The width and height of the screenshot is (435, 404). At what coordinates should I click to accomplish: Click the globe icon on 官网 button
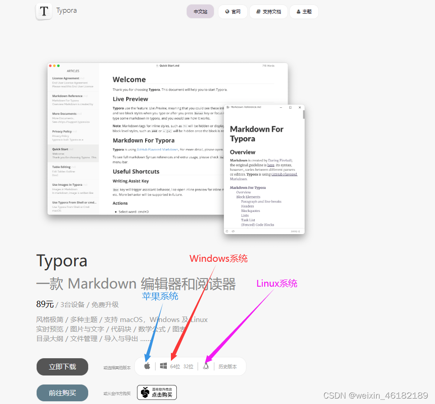point(227,12)
